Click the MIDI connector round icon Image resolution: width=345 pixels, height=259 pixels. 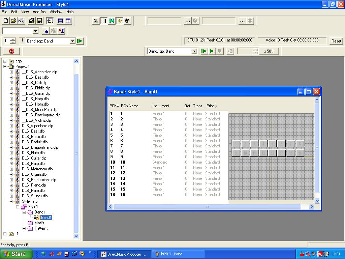click(127, 21)
